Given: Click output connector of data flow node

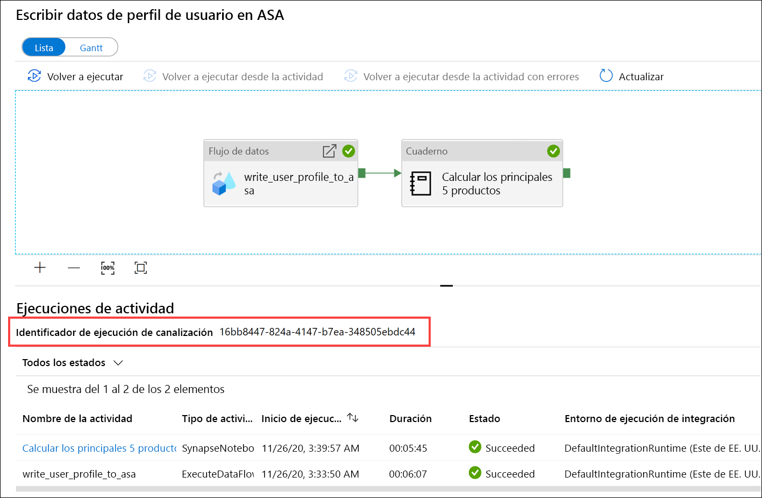Looking at the screenshot, I should (x=362, y=173).
